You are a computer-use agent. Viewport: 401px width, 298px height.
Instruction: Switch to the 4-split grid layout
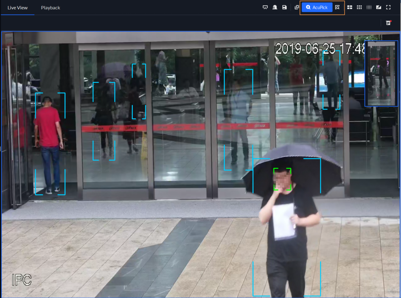tap(350, 7)
